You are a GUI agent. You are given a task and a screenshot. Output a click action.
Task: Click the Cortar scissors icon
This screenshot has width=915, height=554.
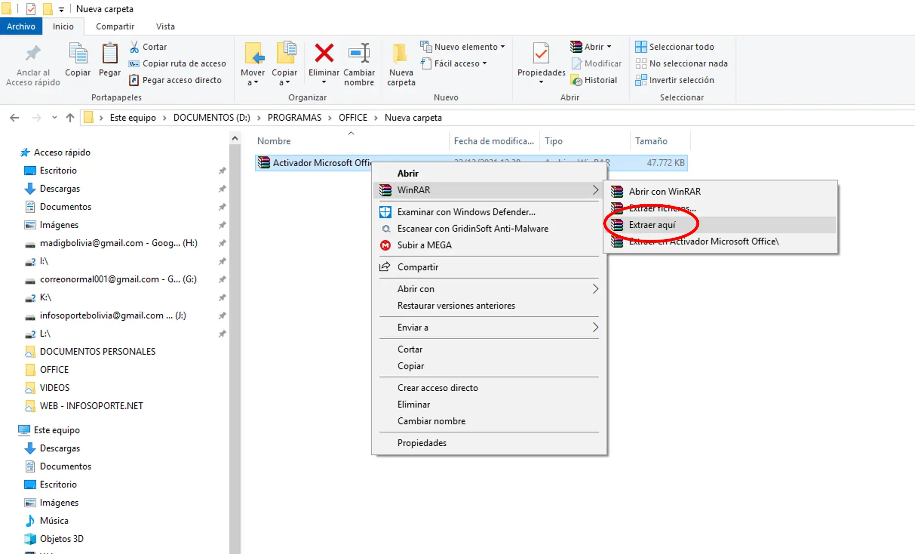[134, 47]
